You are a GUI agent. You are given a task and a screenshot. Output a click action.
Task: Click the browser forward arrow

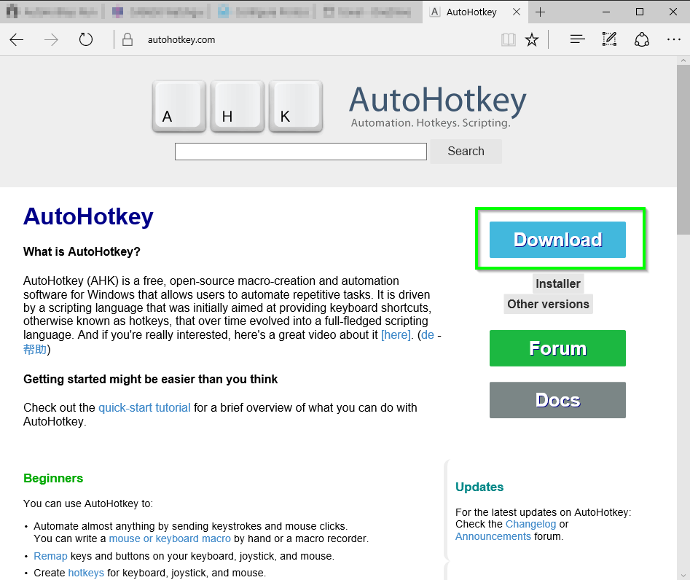tap(51, 40)
